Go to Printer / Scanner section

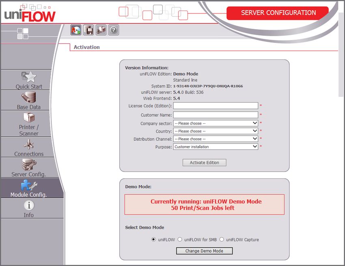pyautogui.click(x=29, y=124)
